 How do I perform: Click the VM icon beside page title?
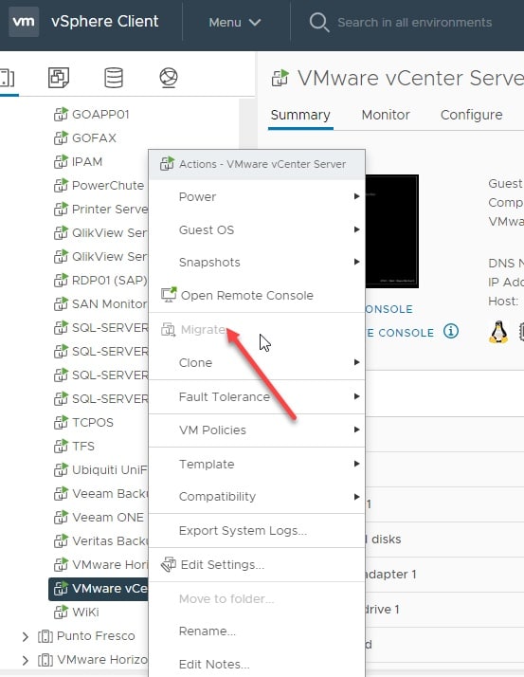(x=280, y=79)
